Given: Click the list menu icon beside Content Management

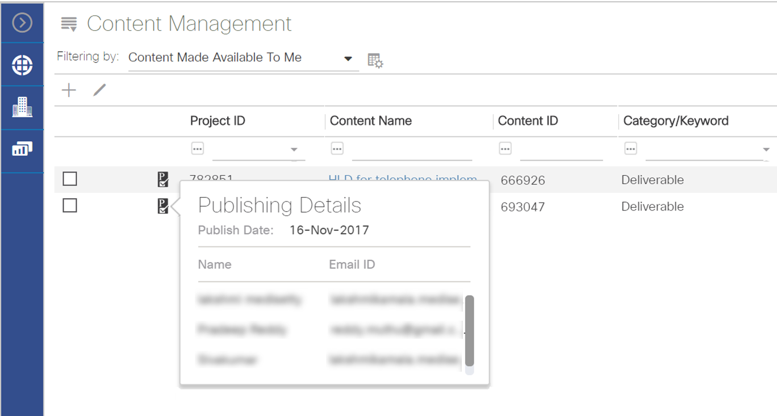Looking at the screenshot, I should pos(69,24).
